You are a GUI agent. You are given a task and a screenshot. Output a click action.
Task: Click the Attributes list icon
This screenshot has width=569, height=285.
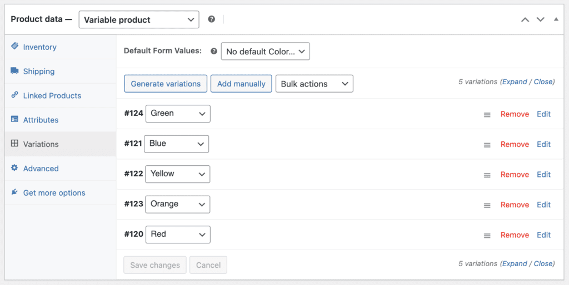[x=14, y=119]
